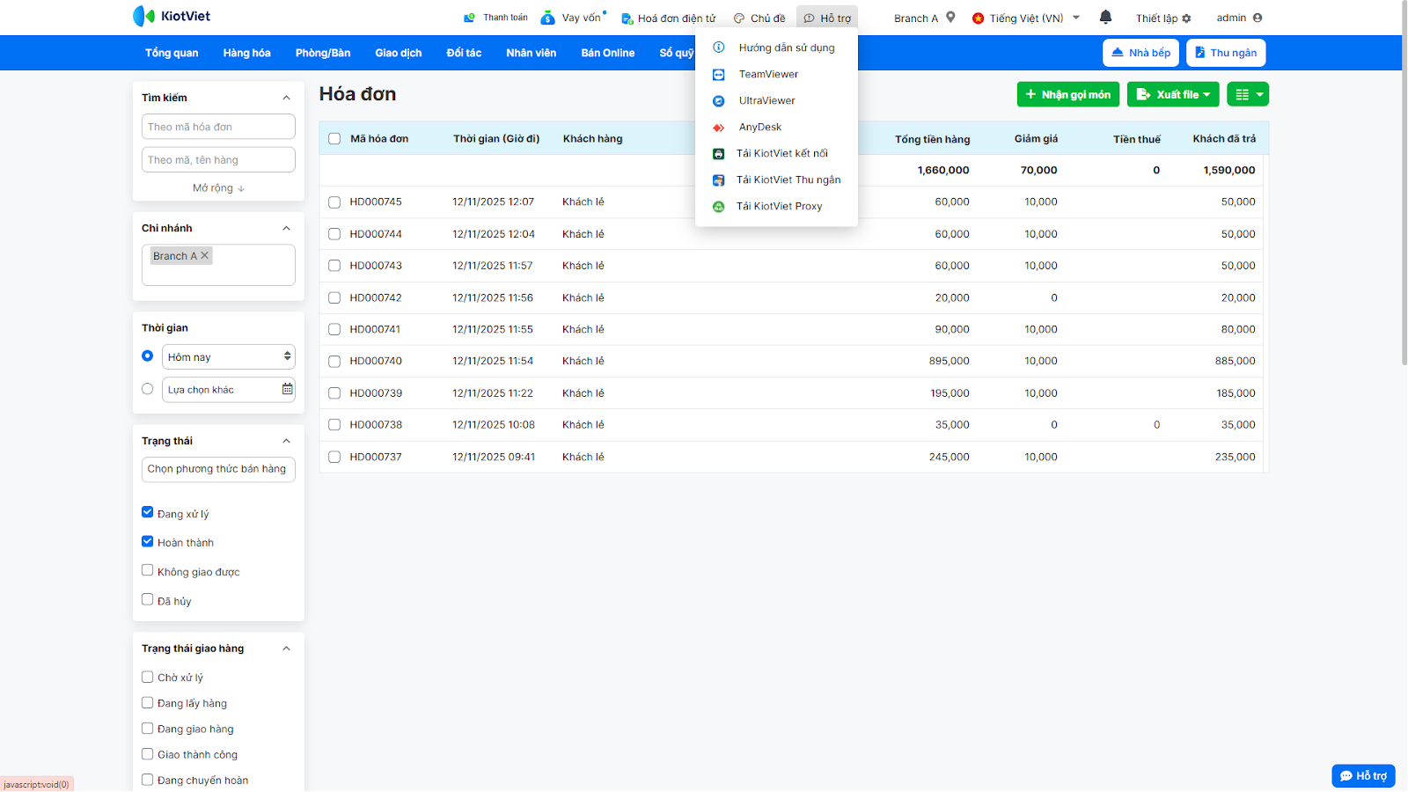
Task: Click the Tải KiotViet kết nối icon
Action: tap(719, 154)
